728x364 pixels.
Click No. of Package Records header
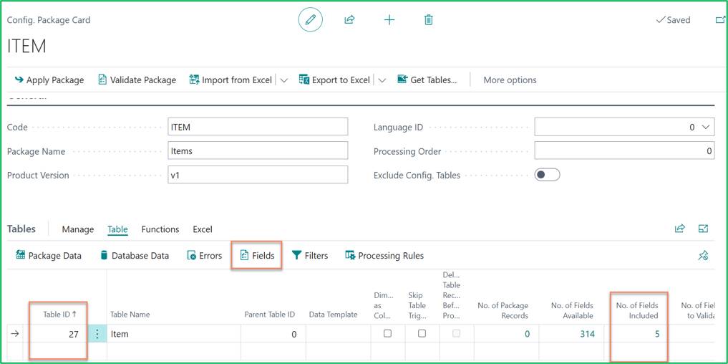coord(503,310)
